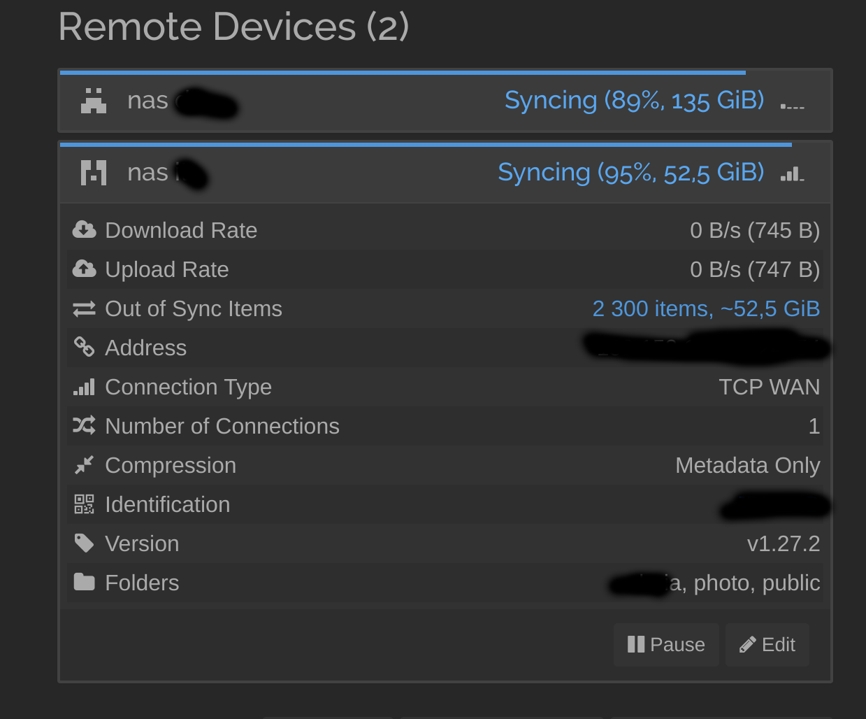Viewport: 866px width, 719px height.
Task: Click the Address link icon
Action: (85, 346)
